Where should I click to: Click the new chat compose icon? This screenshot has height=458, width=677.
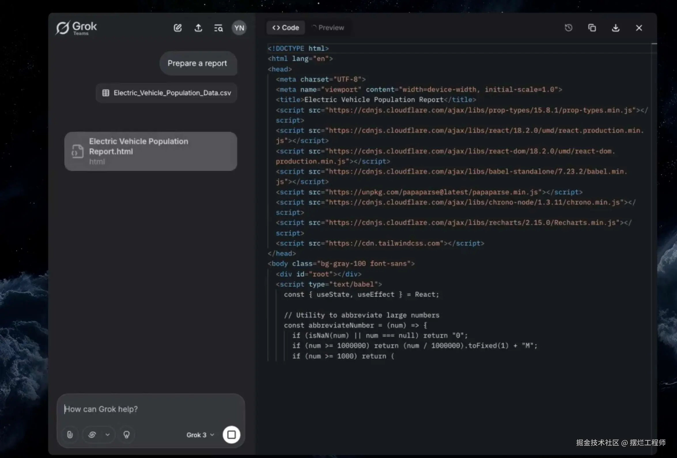point(178,28)
